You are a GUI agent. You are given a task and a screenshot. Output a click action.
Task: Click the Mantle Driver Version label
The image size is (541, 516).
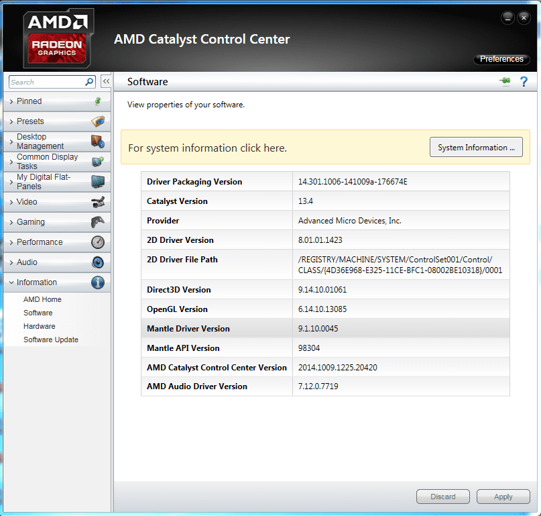pyautogui.click(x=188, y=329)
